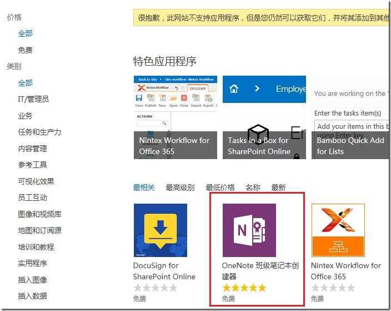Filter category by 插入数据
391x311 pixels.
tap(32, 297)
